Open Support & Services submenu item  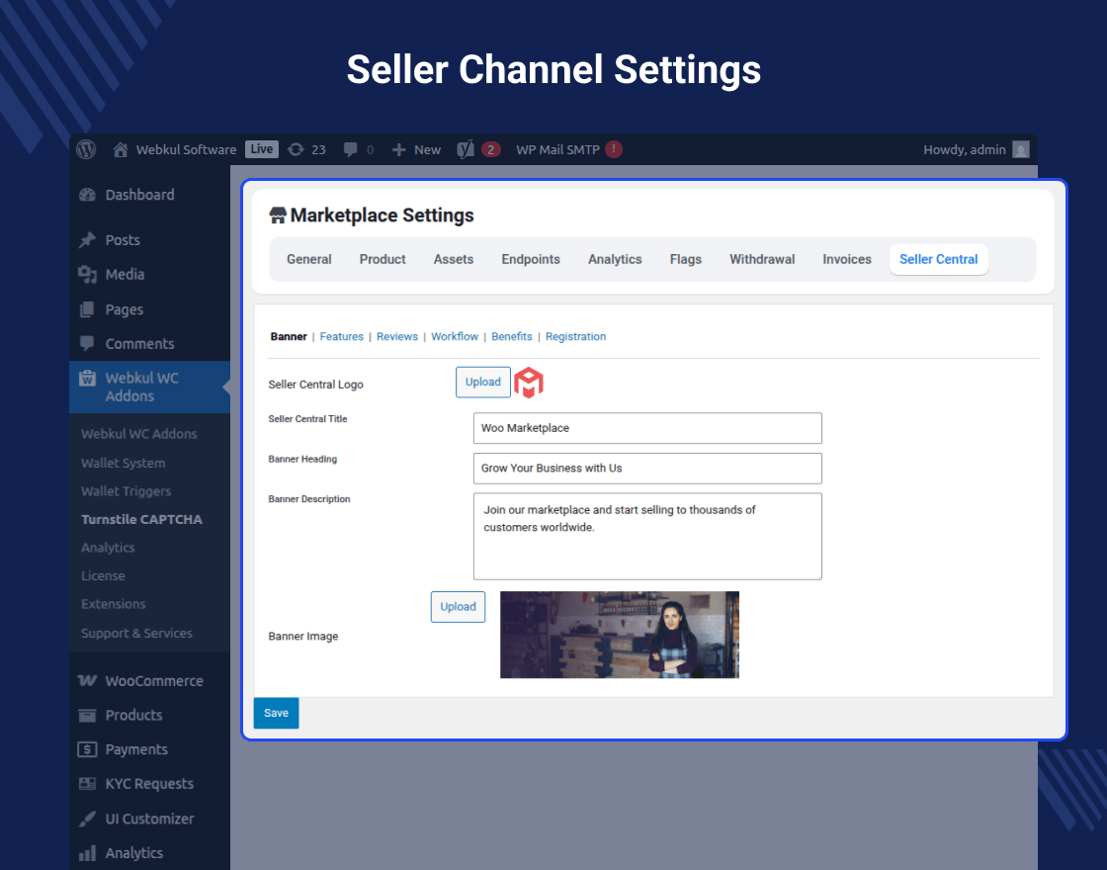tap(136, 634)
